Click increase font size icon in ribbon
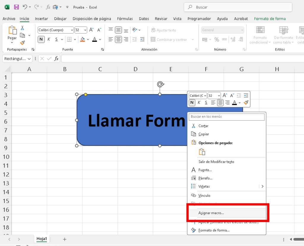This screenshot has width=304, height=246. pyautogui.click(x=91, y=30)
